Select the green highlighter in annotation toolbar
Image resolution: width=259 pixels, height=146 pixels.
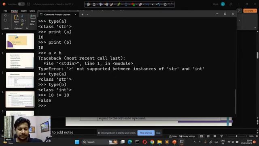[119, 4]
